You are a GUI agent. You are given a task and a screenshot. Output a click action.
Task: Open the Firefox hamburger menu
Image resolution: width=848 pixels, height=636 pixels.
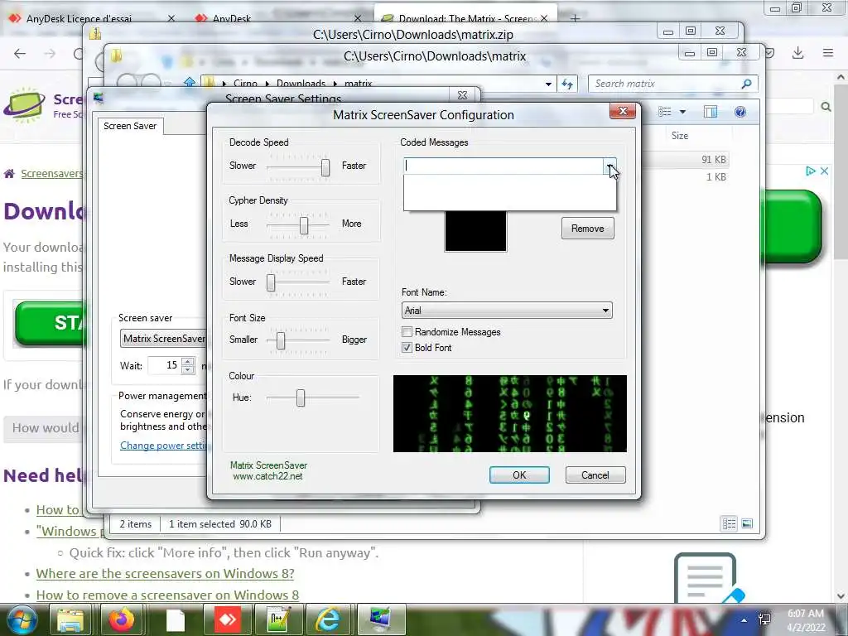click(827, 53)
